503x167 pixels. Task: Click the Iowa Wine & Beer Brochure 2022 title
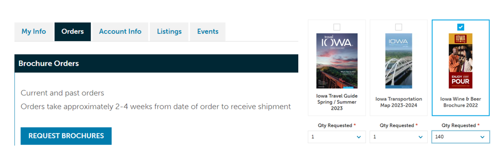461,102
